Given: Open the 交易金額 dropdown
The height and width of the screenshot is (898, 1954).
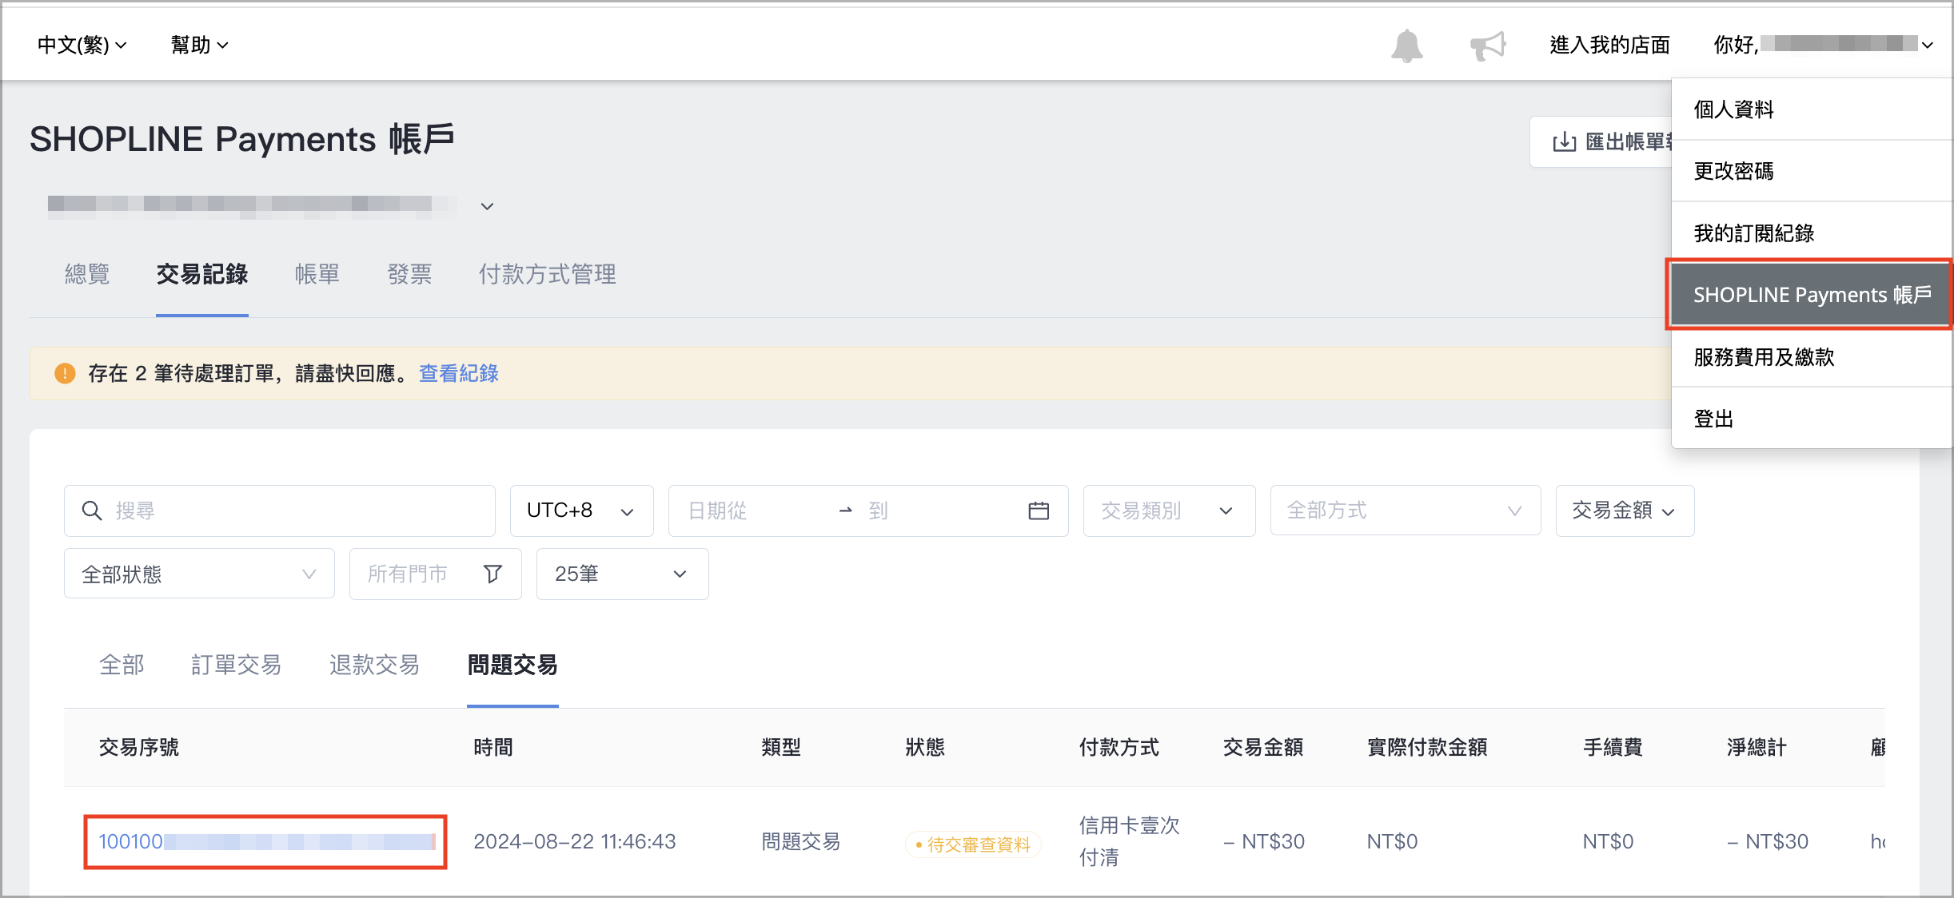Looking at the screenshot, I should tap(1624, 511).
